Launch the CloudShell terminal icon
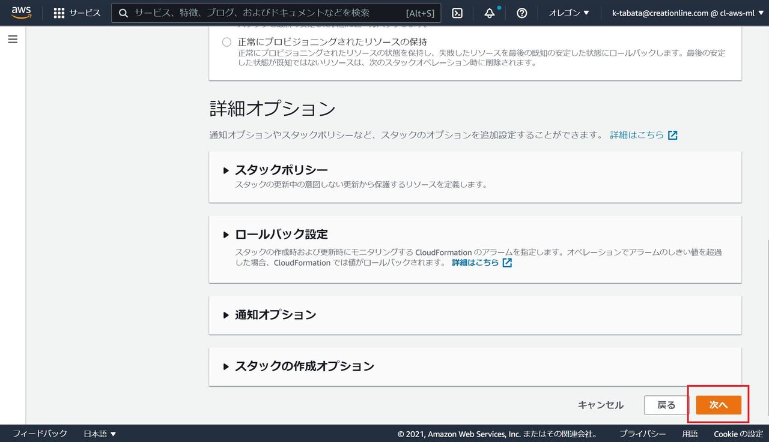This screenshot has height=442, width=769. 457,13
